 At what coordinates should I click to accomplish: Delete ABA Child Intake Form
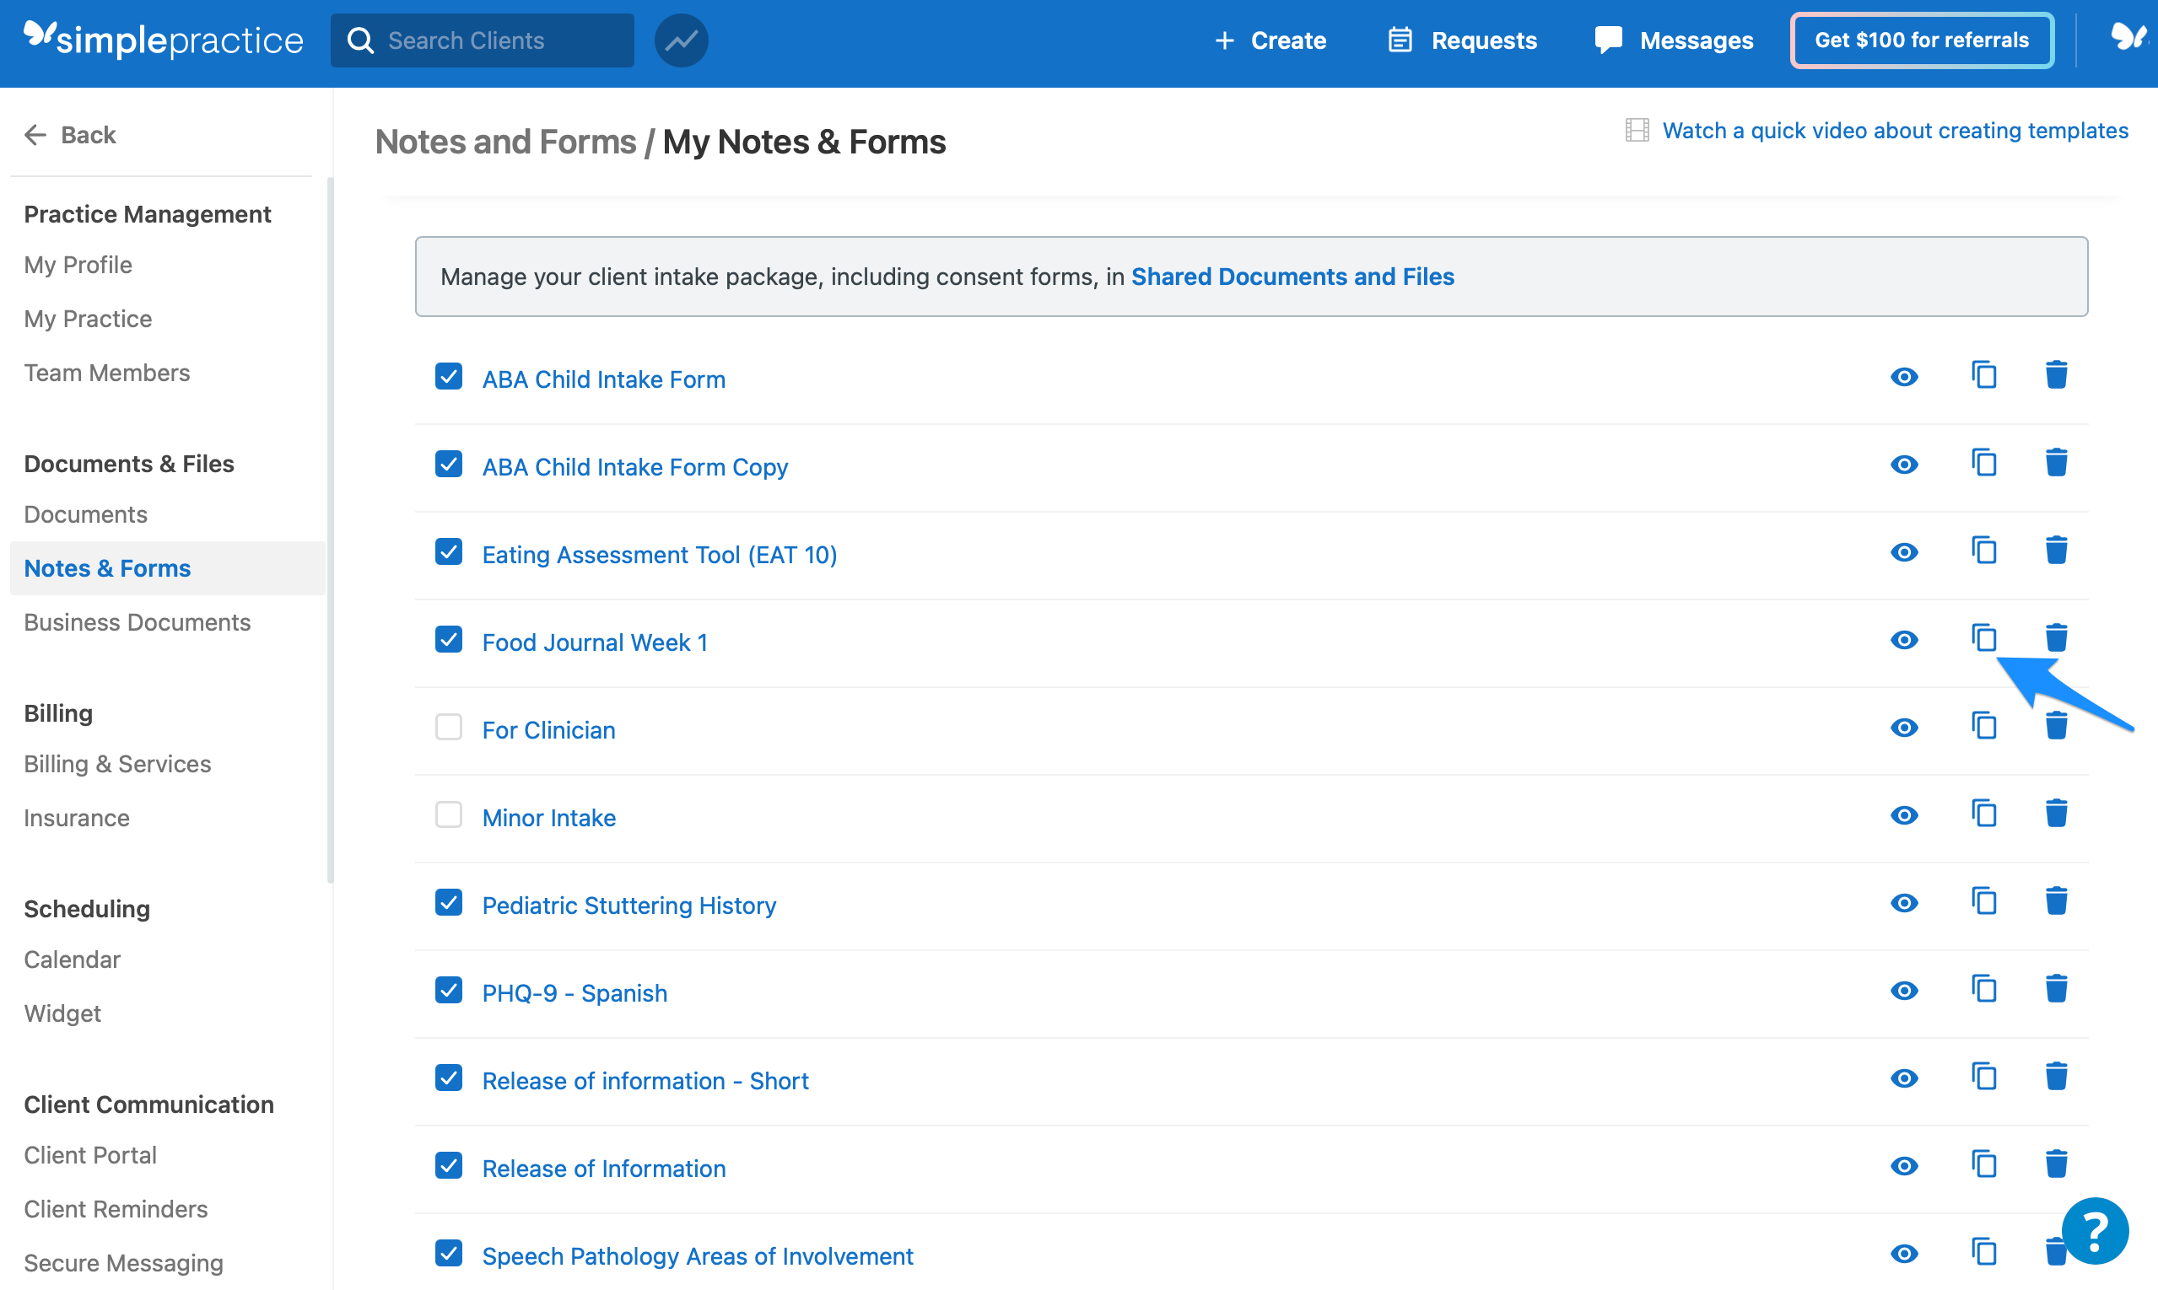point(2055,375)
